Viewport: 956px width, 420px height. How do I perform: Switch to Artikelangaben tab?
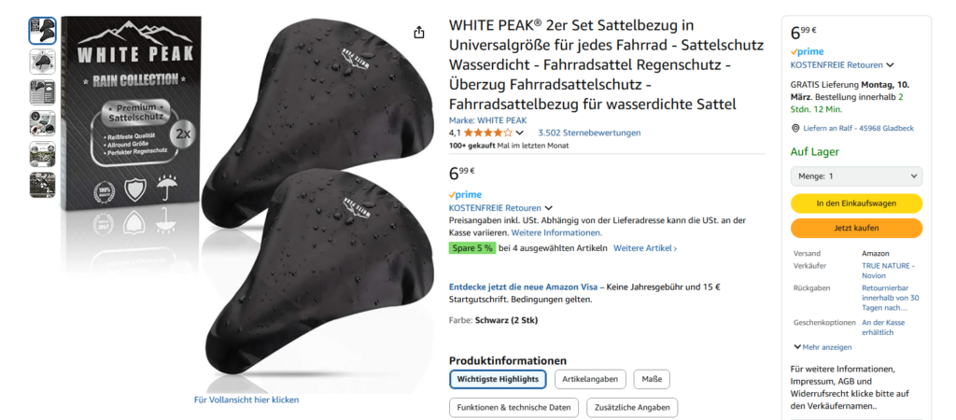[590, 379]
